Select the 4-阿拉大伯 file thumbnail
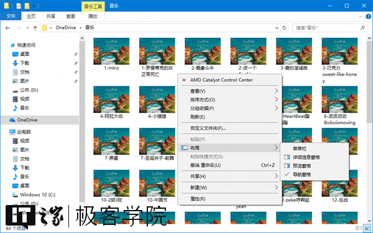 111,99
